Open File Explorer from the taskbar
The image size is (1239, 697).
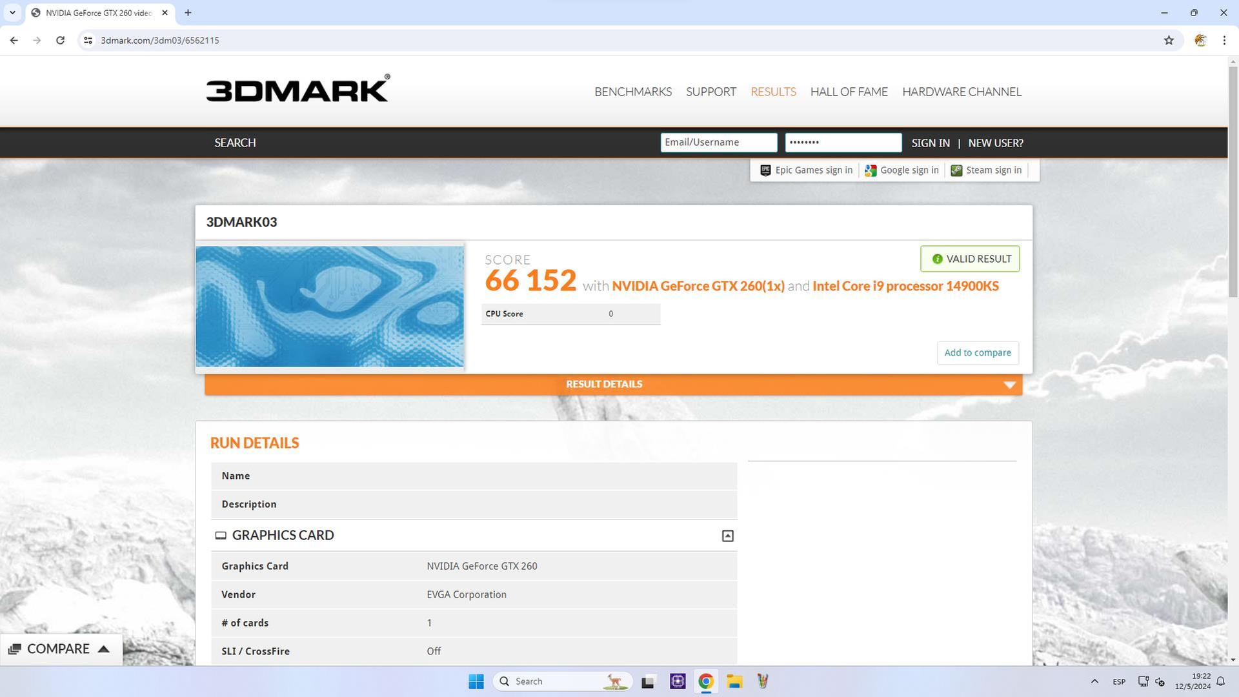tap(734, 682)
